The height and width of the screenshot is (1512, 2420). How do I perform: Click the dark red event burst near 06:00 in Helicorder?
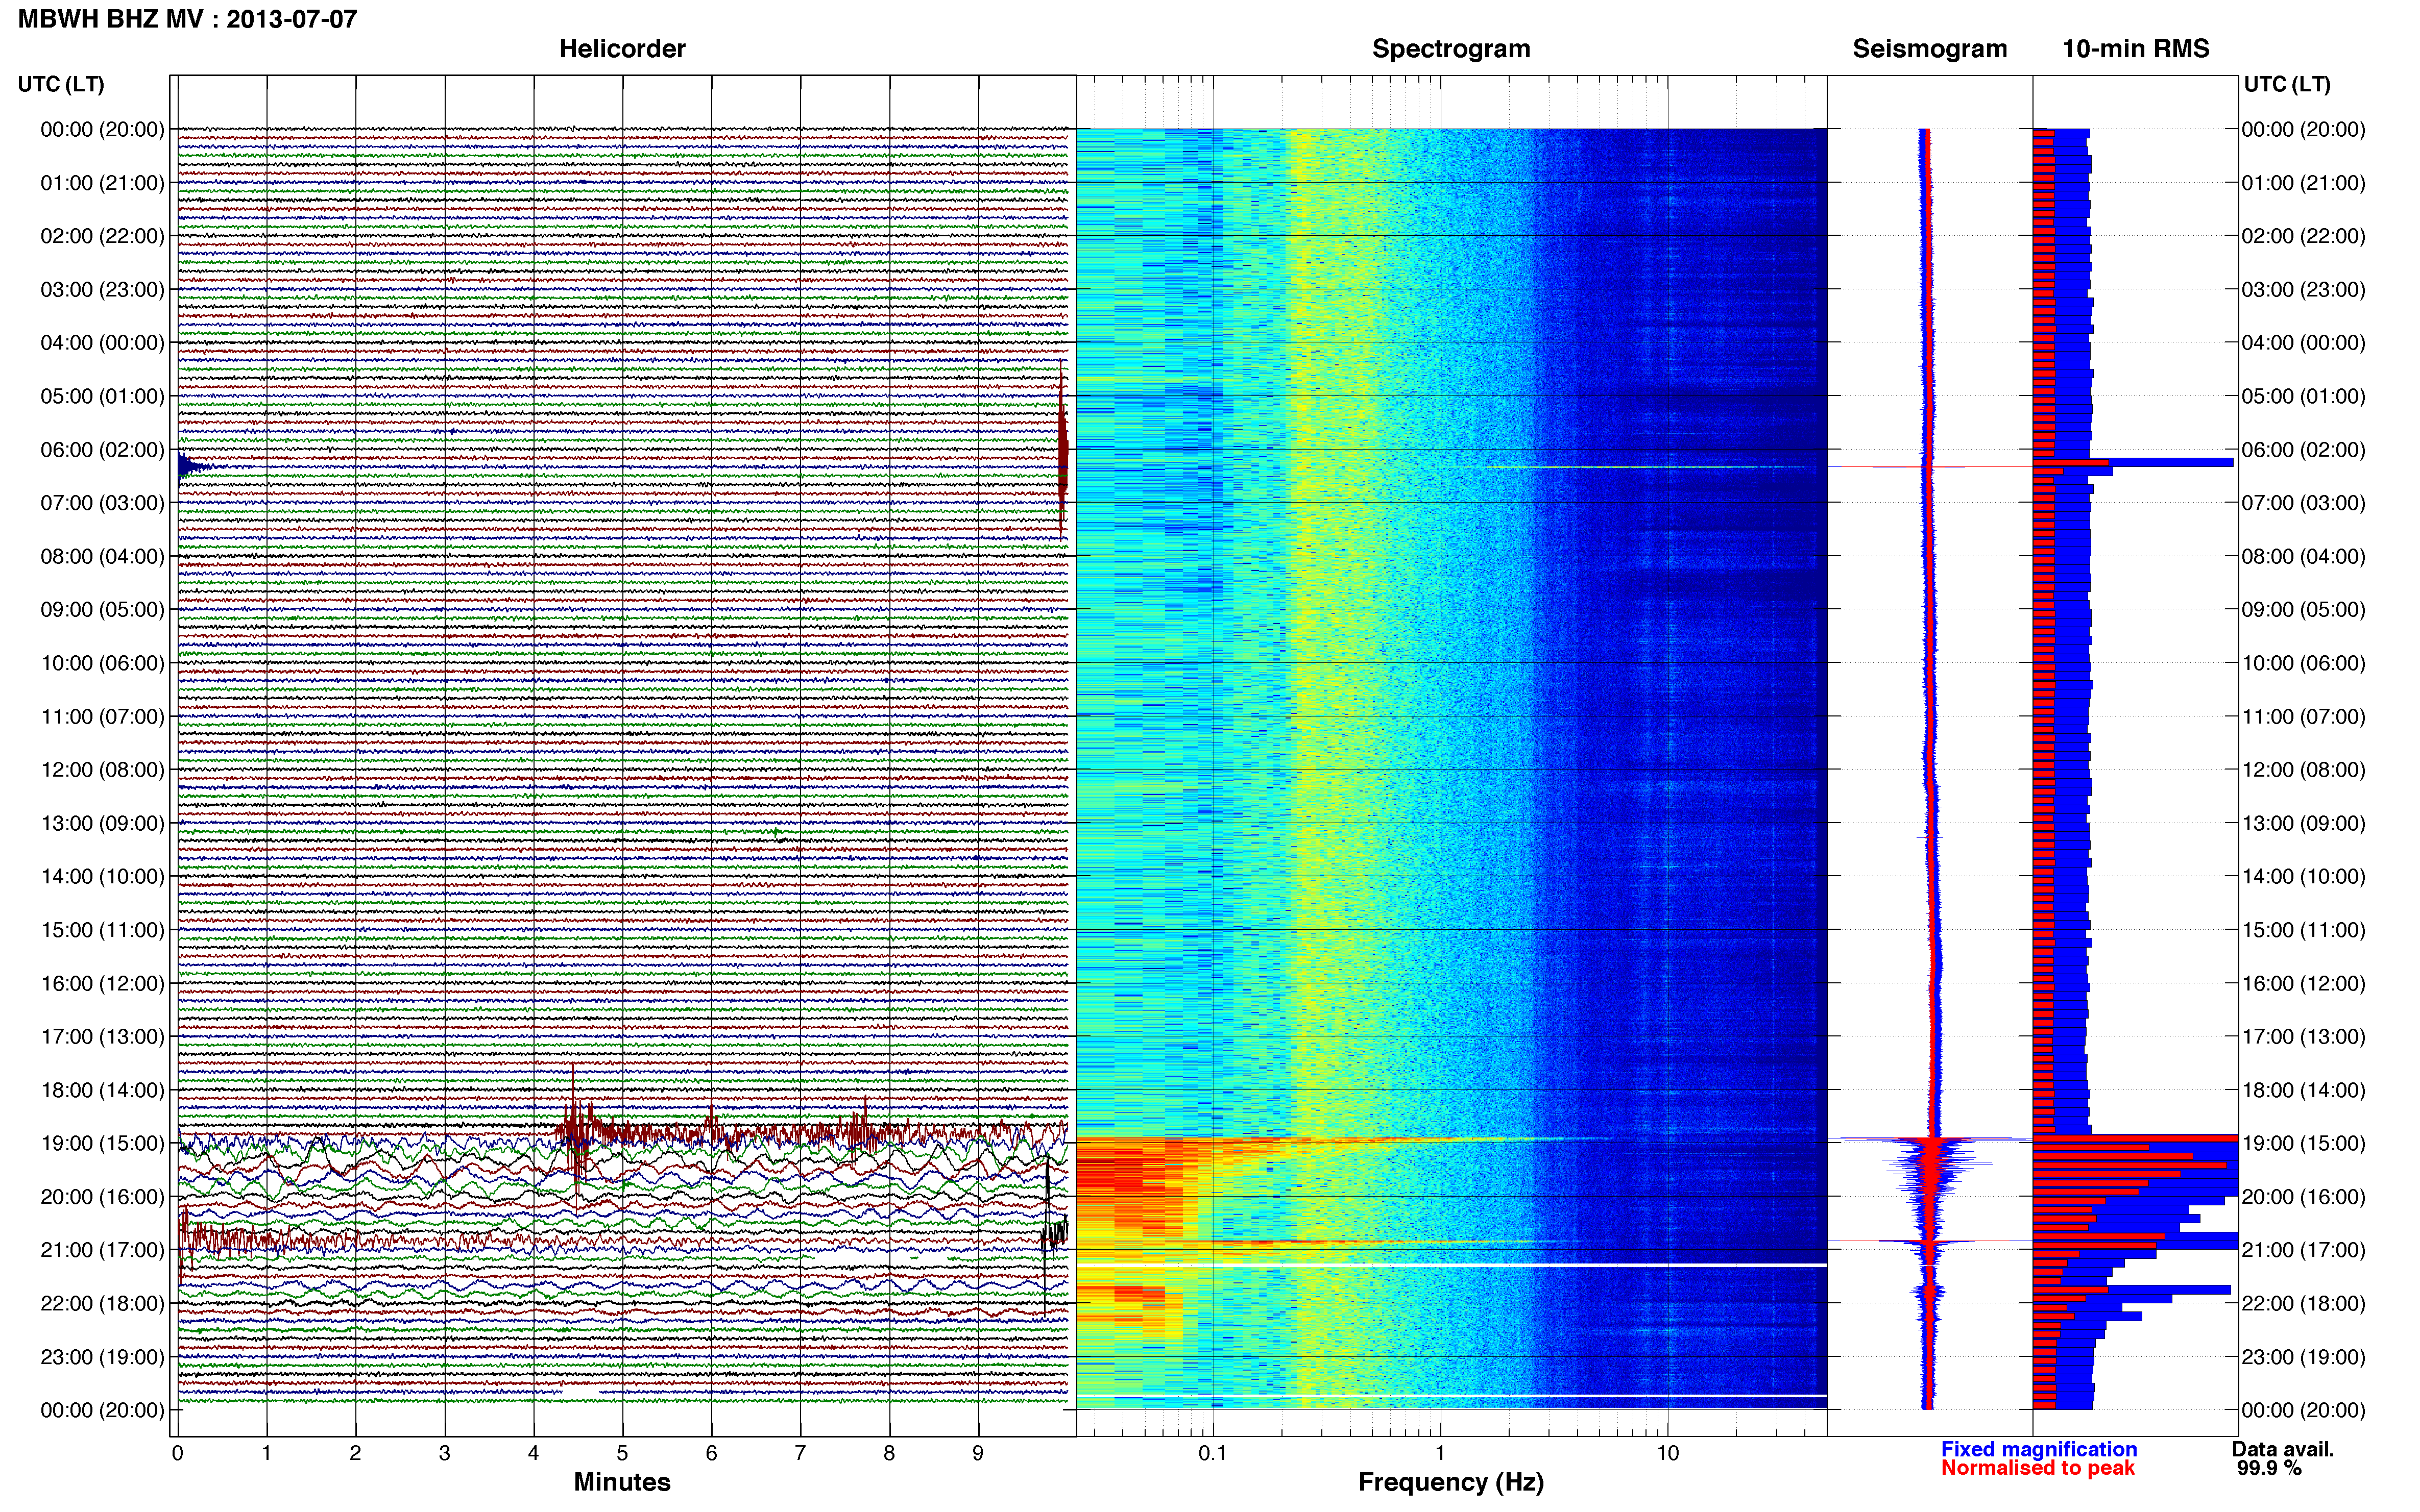tap(1062, 450)
